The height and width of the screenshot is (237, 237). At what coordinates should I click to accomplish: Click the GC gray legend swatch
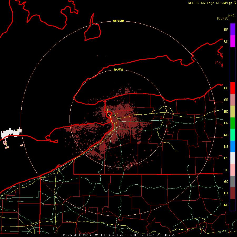click(233, 181)
